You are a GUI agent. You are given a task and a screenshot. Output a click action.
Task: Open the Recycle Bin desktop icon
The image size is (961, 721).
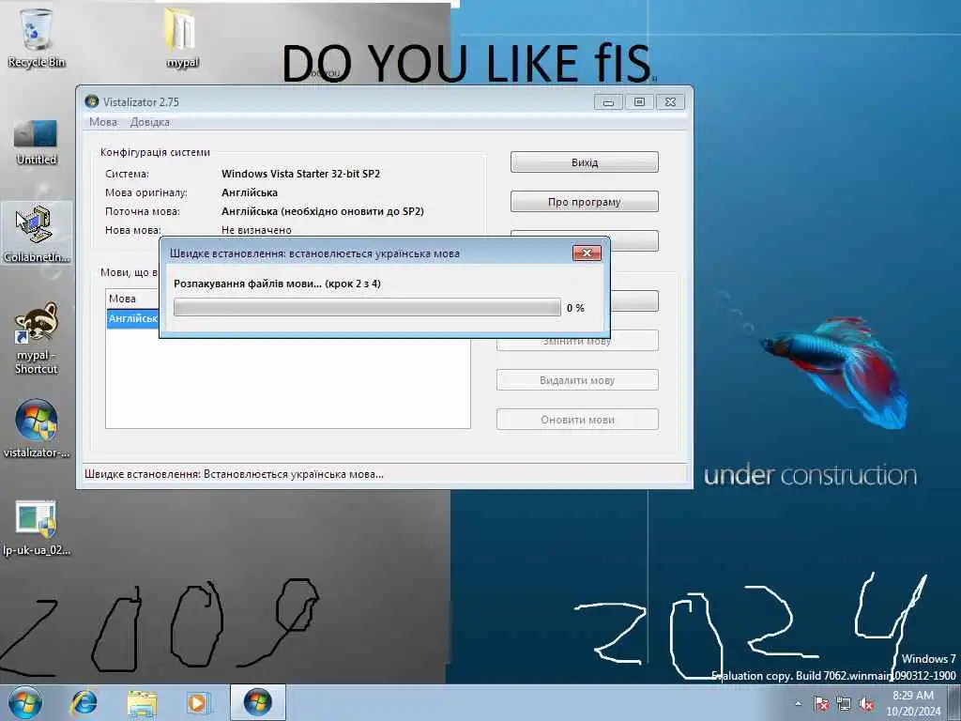(x=37, y=37)
